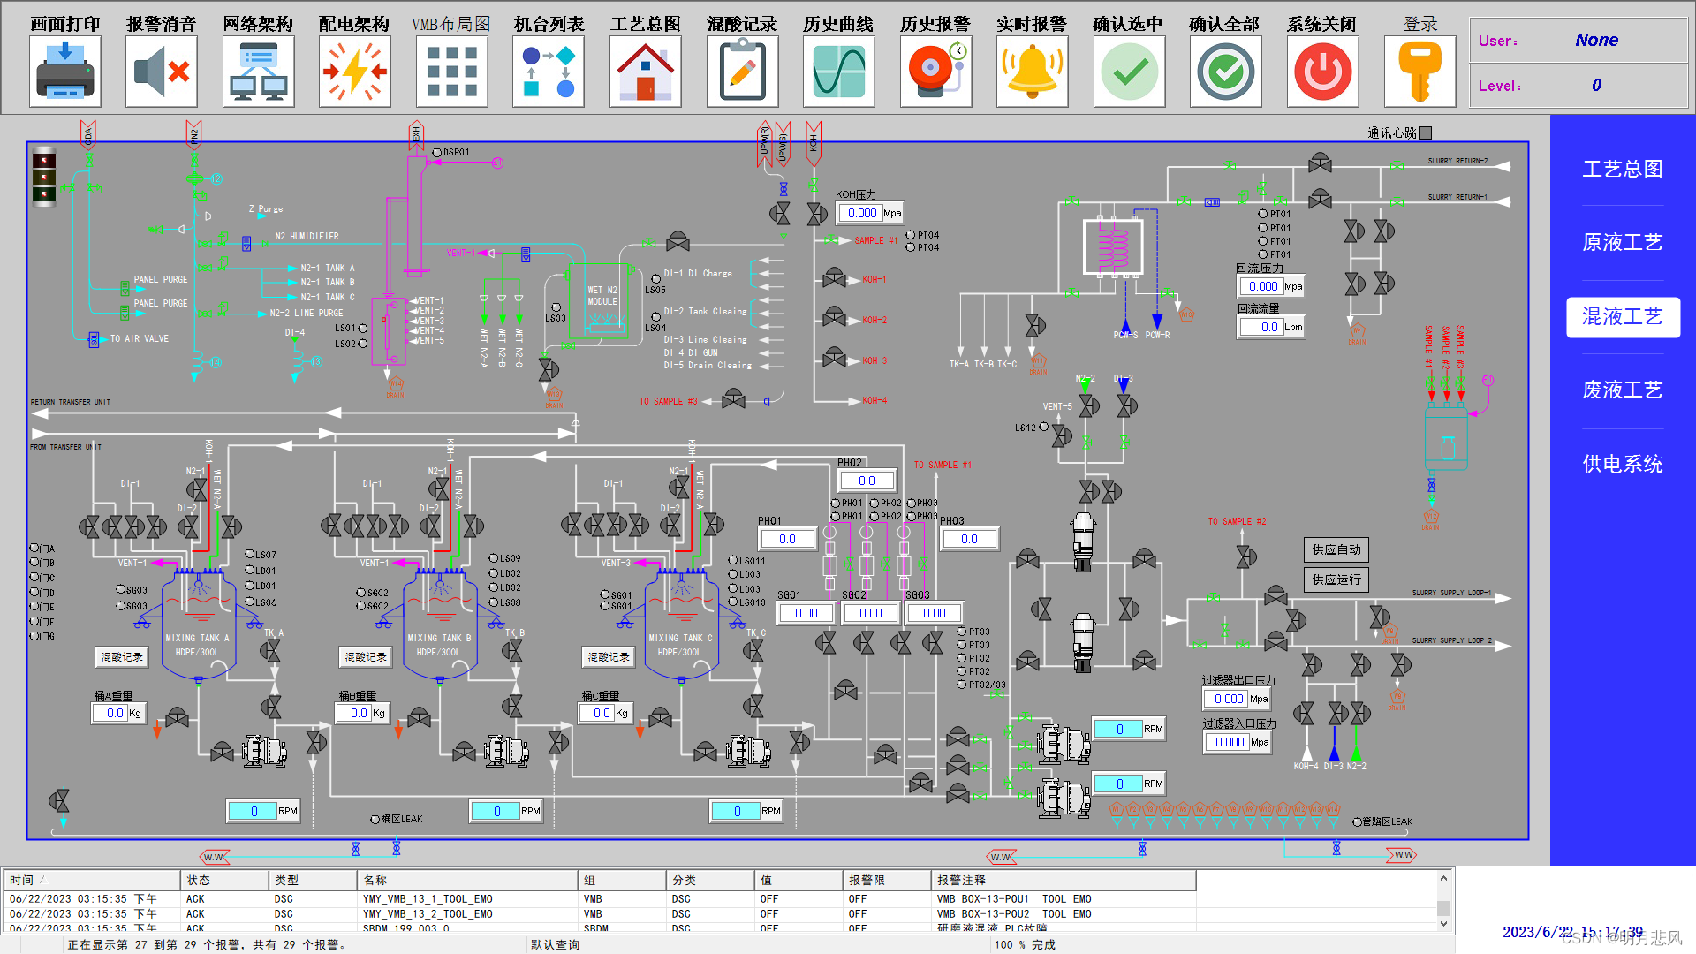The image size is (1696, 954).
Task: Sort alarm list by 时间 column header
Action: pos(22,880)
